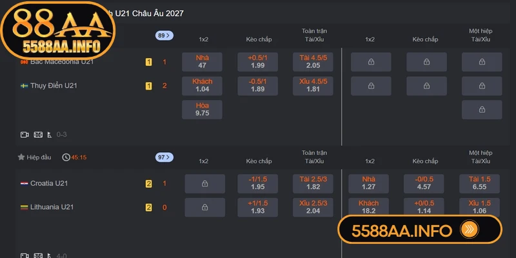The image size is (516, 258).
Task: Select the Hòa 9.75 draw odds
Action: [202, 110]
